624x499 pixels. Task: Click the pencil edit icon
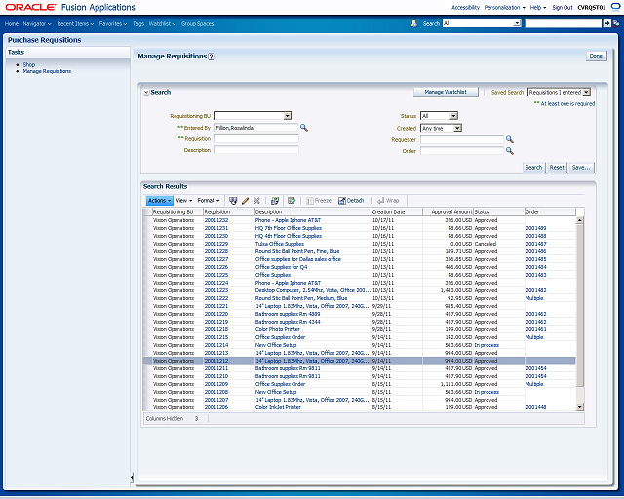245,201
